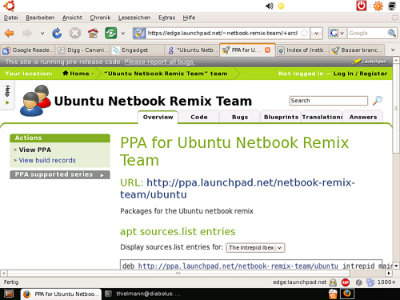The image size is (400, 300).
Task: Open the address bar history dropdown
Action: (317, 34)
